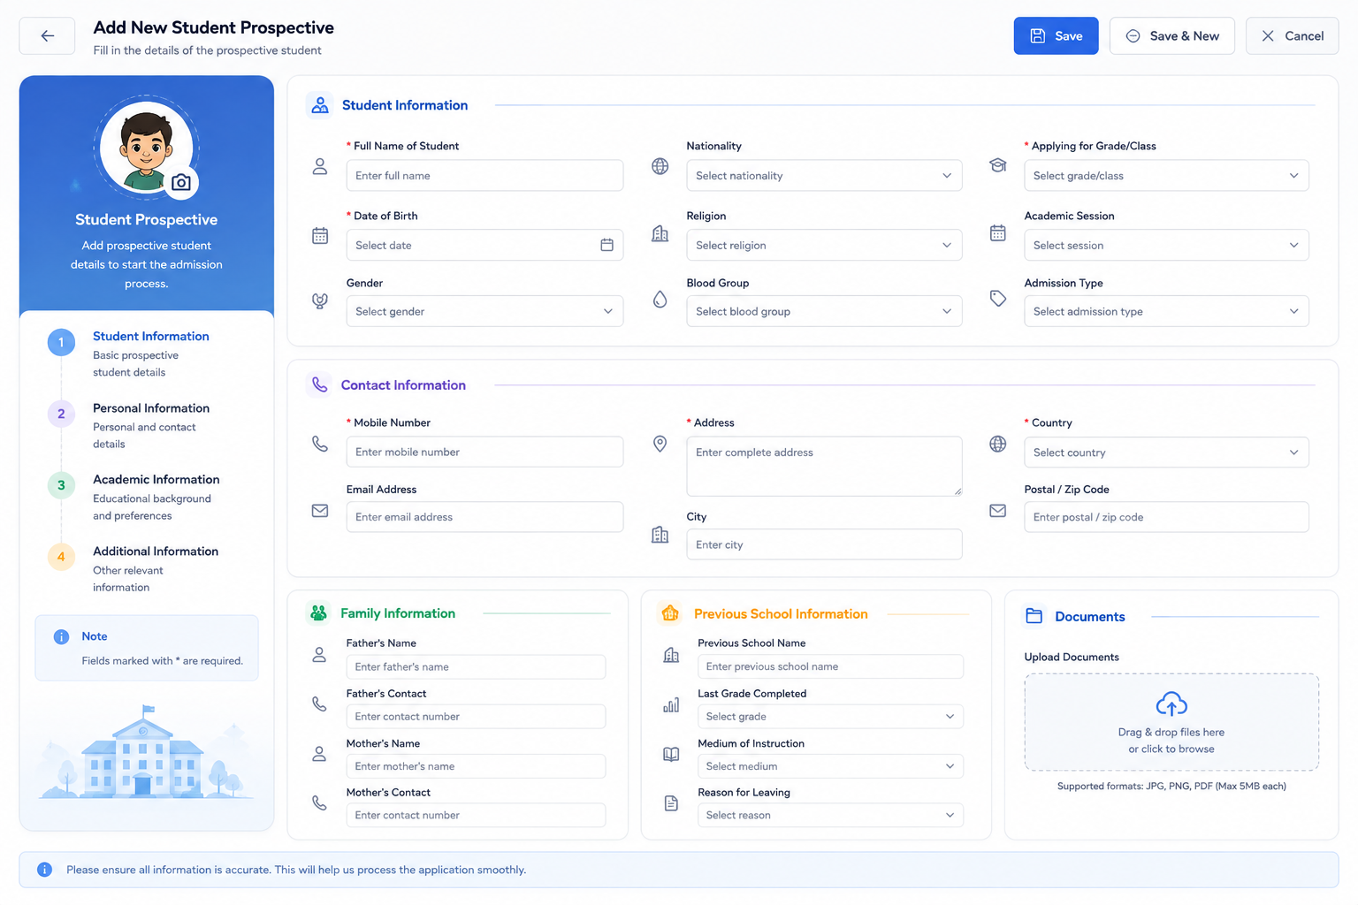
Task: Click the camera icon on avatar
Action: (181, 182)
